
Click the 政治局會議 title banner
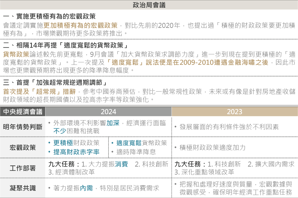click(149, 5)
